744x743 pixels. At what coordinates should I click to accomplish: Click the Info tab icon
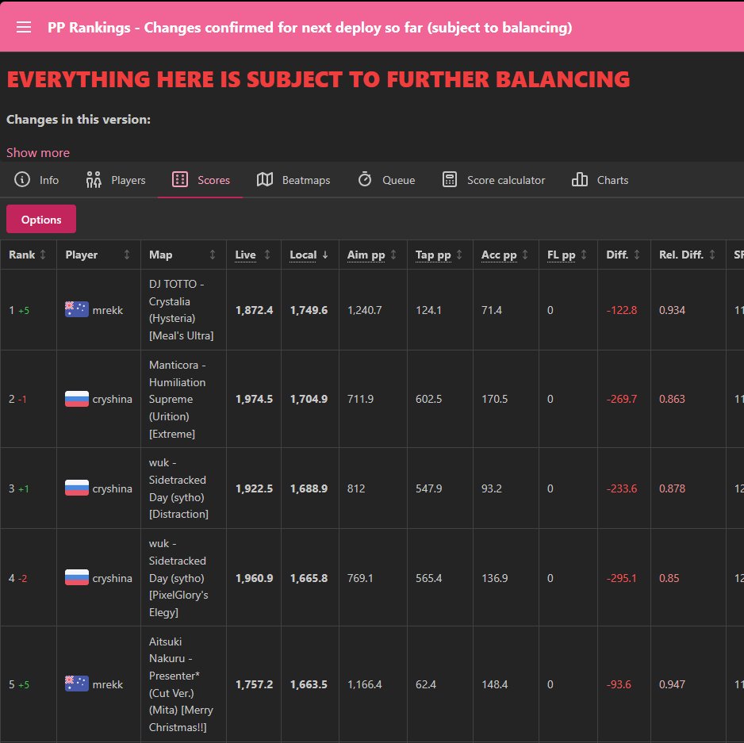point(22,180)
